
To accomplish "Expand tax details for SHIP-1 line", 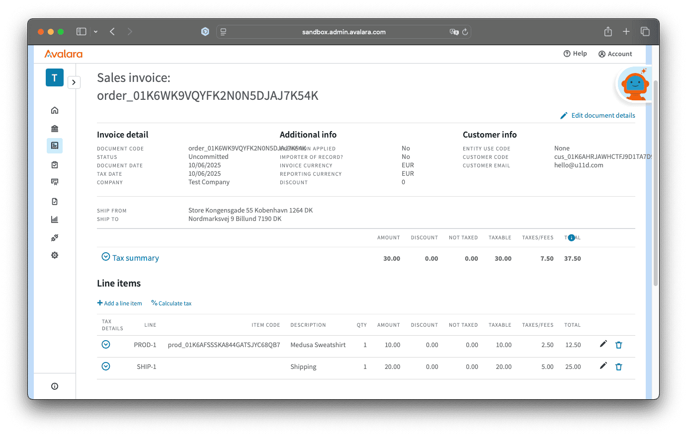I will pyautogui.click(x=106, y=366).
